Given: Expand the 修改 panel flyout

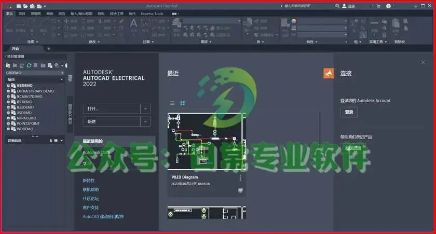Looking at the screenshot, I should pyautogui.click(x=94, y=42).
